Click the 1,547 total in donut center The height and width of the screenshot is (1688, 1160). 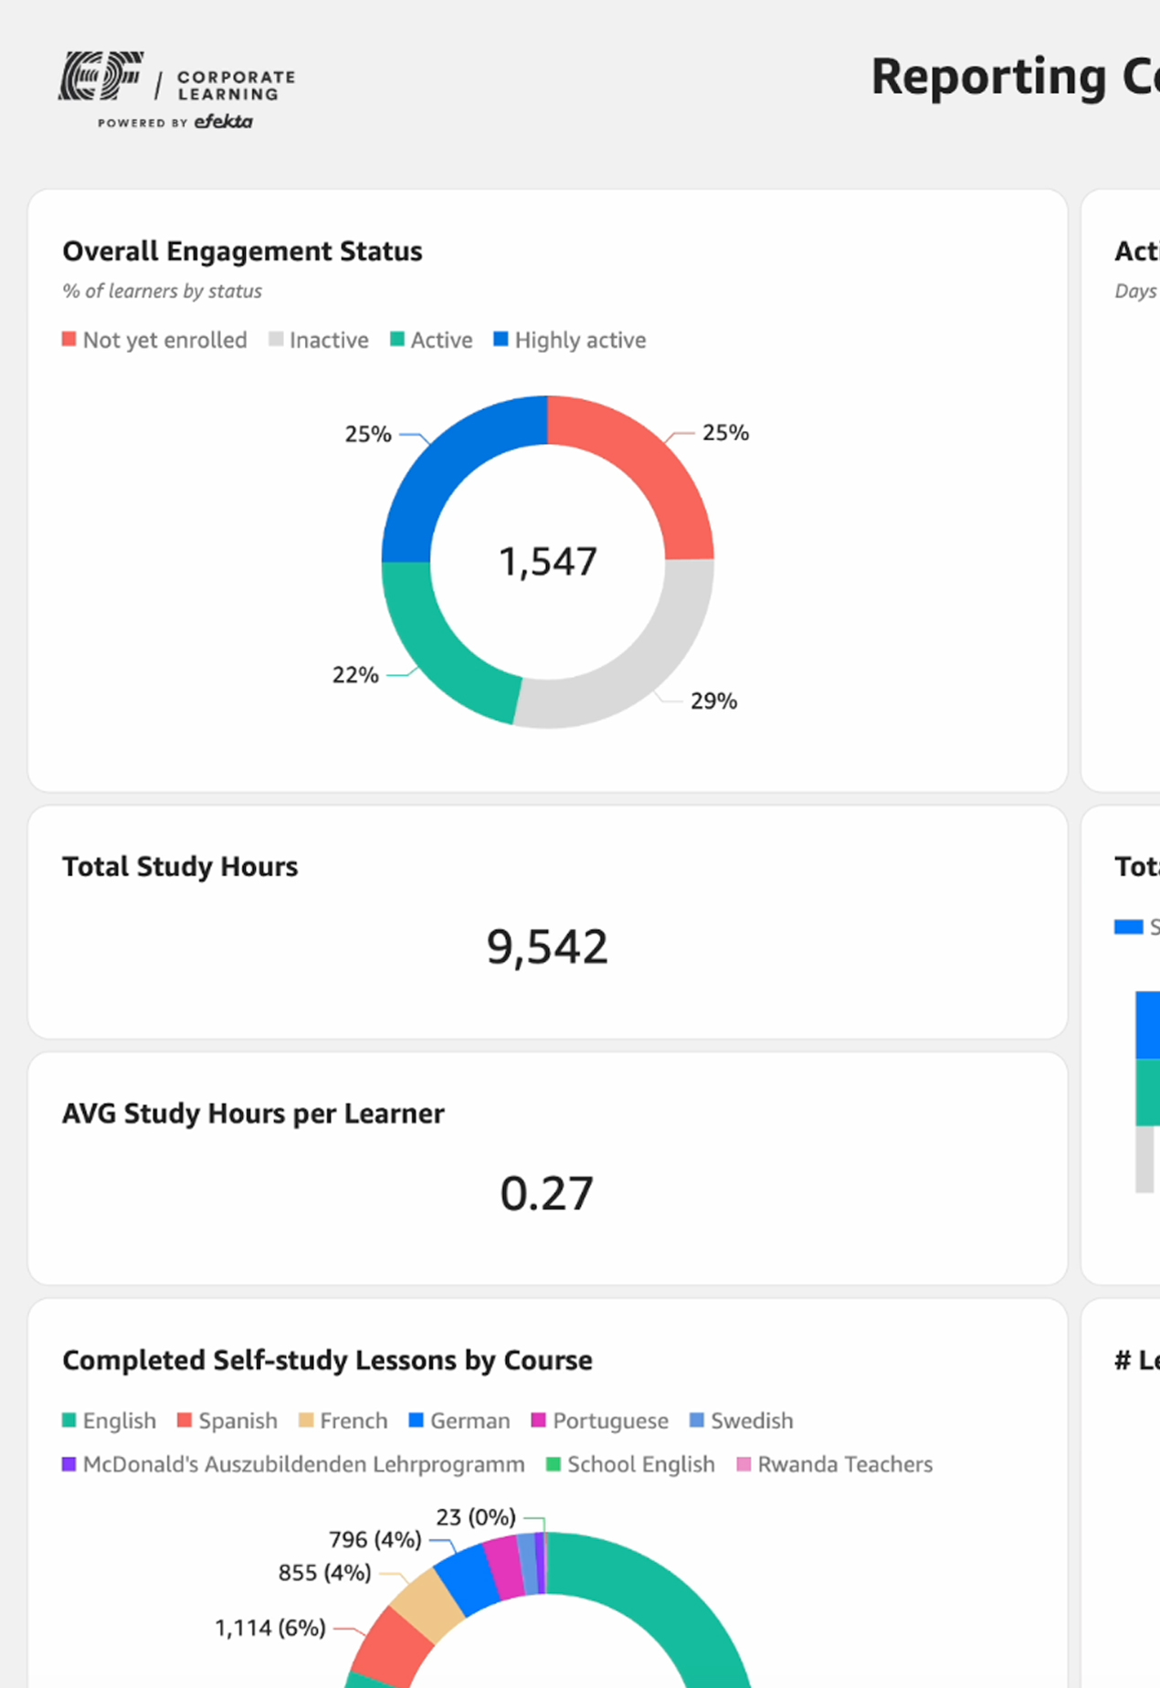548,561
